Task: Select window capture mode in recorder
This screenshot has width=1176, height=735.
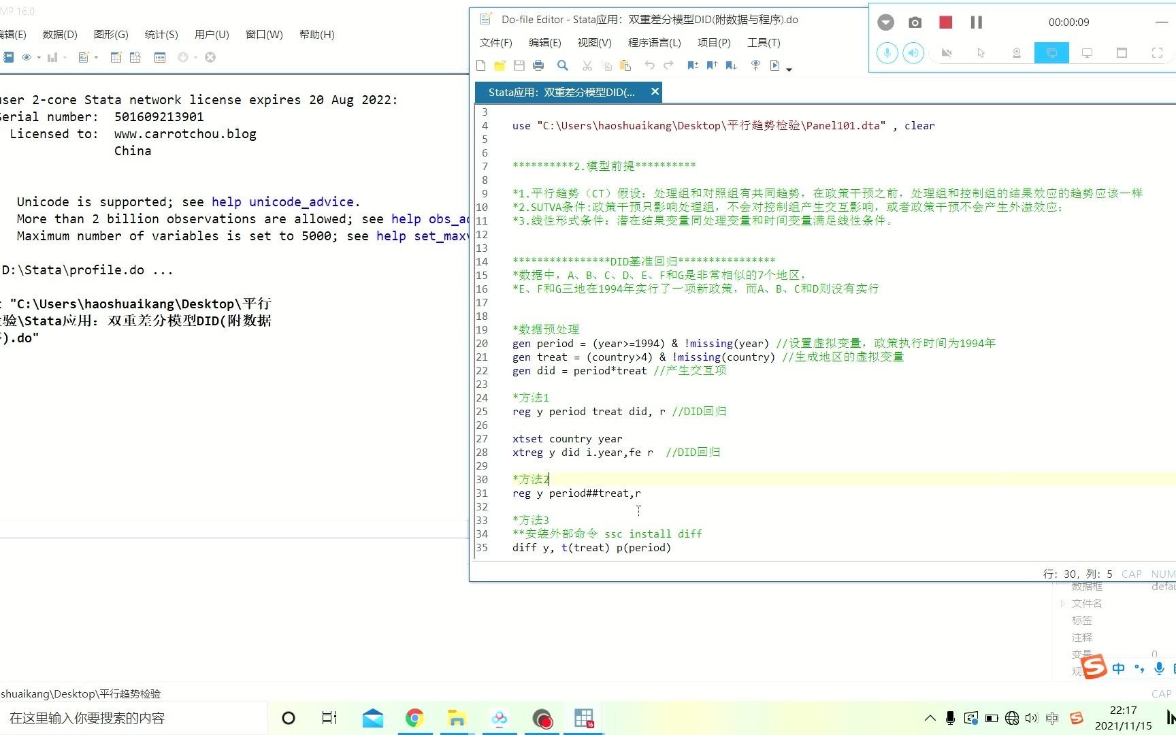Action: tap(1122, 53)
